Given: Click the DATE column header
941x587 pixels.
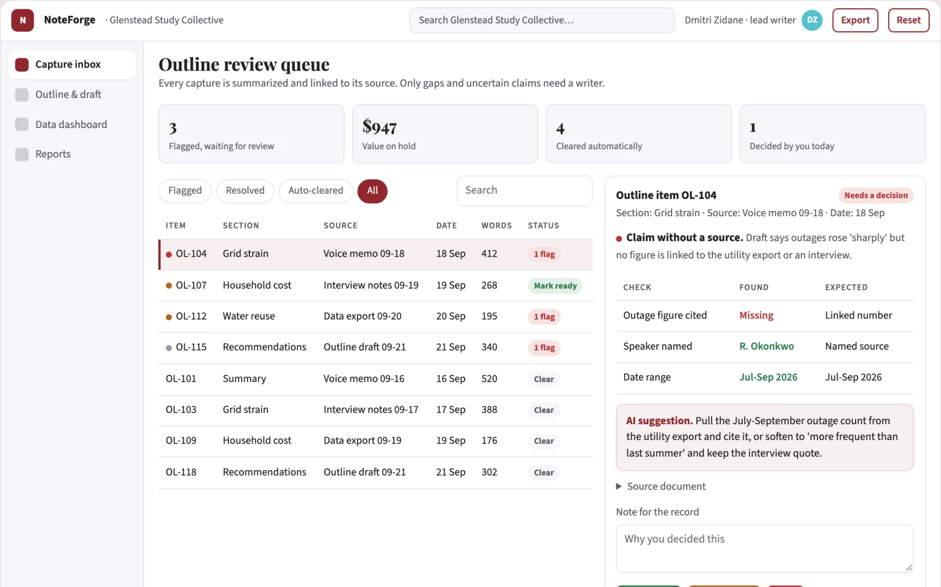Looking at the screenshot, I should pos(446,226).
